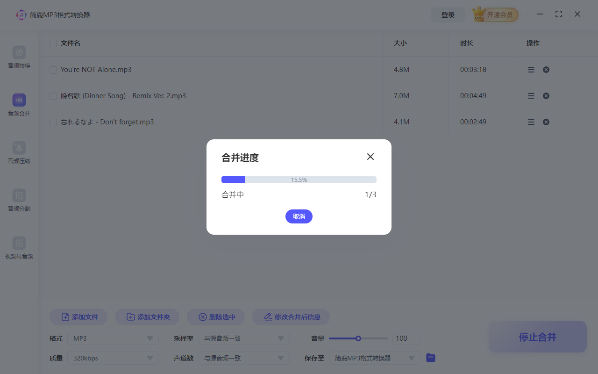Click the merge progress bar showing 15.5%

(299, 180)
